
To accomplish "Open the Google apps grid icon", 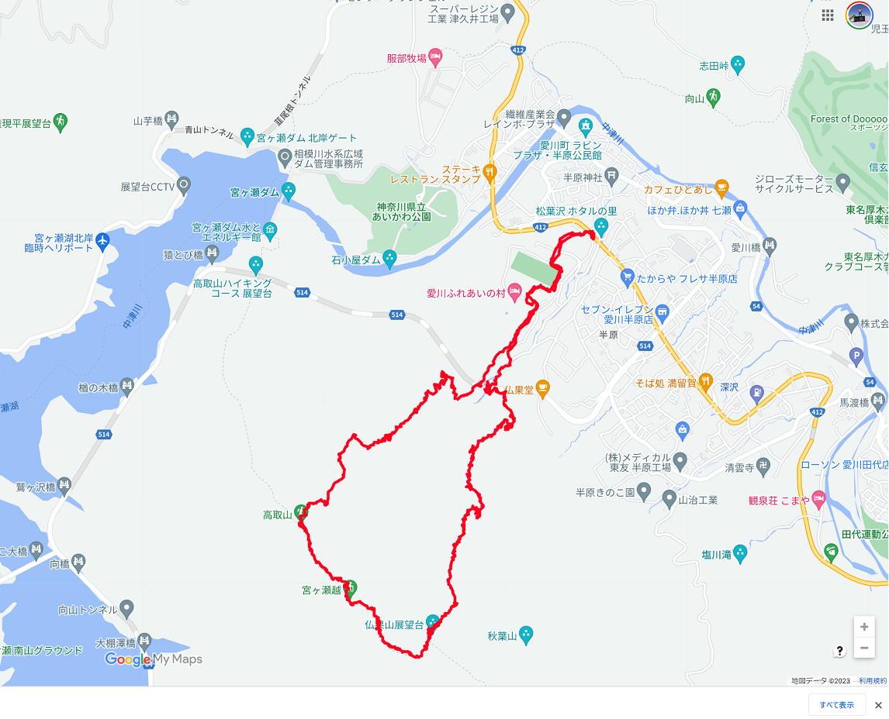I will (x=827, y=15).
